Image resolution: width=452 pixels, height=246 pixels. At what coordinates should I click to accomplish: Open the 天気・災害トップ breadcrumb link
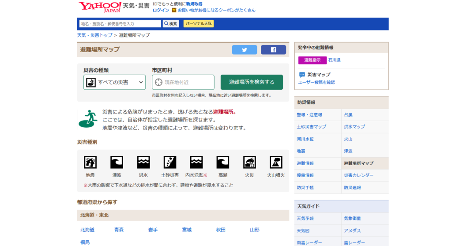point(94,35)
